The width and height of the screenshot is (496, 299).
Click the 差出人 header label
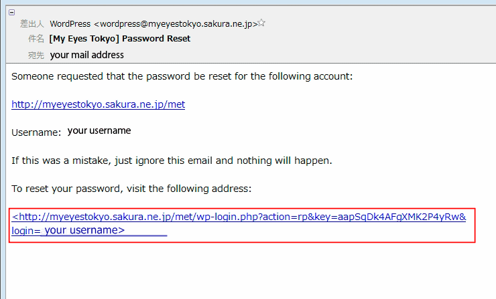[x=32, y=24]
